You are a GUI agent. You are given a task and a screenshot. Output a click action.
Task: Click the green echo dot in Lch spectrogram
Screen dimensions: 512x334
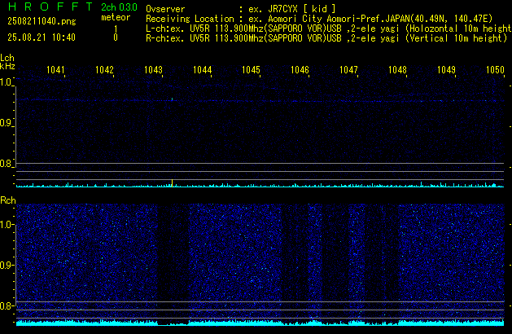click(x=172, y=99)
